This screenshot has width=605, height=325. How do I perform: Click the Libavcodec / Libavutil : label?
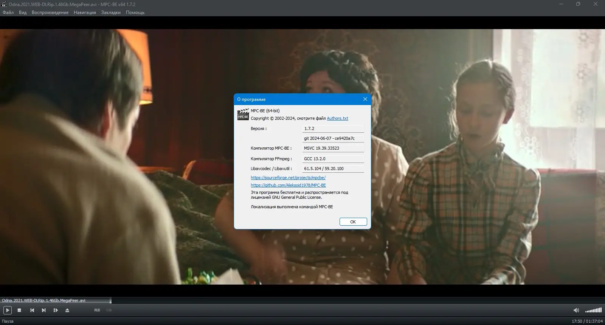271,169
